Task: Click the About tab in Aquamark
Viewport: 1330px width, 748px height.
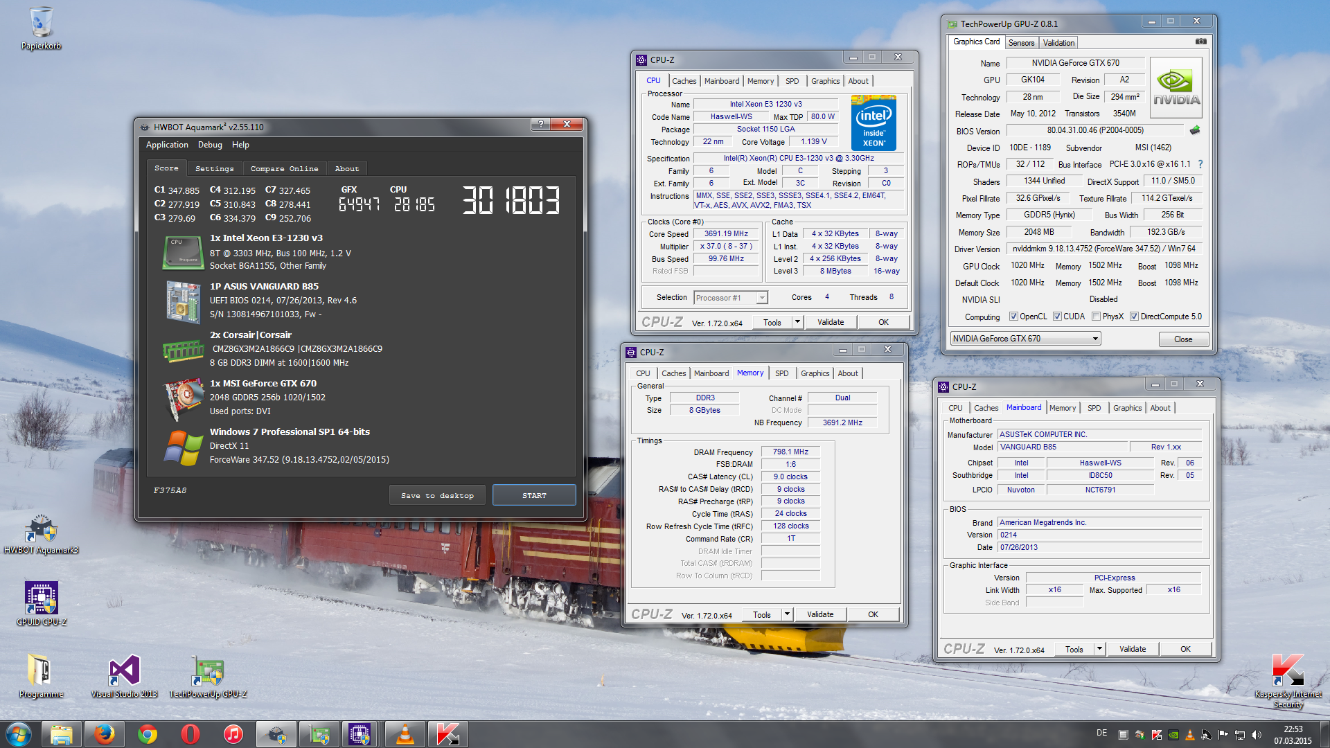Action: [347, 168]
